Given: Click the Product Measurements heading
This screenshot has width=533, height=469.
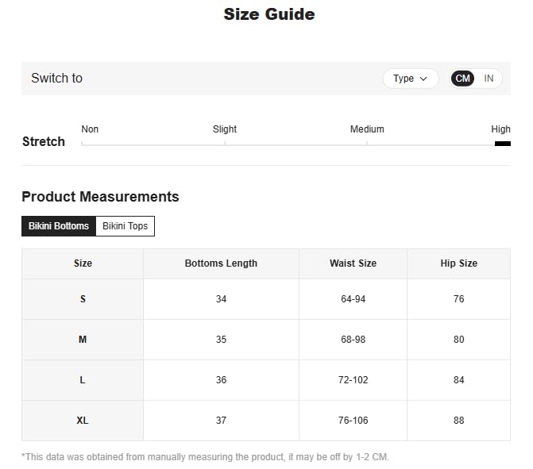Looking at the screenshot, I should coord(100,197).
